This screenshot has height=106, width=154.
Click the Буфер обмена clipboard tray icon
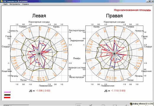click(x=131, y=104)
